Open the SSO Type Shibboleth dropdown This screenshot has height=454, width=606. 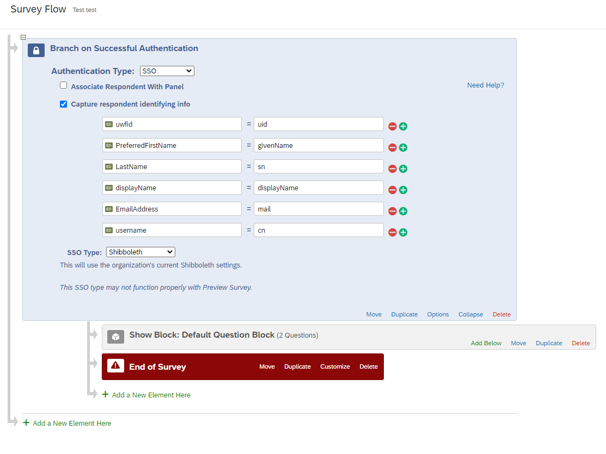pos(140,252)
